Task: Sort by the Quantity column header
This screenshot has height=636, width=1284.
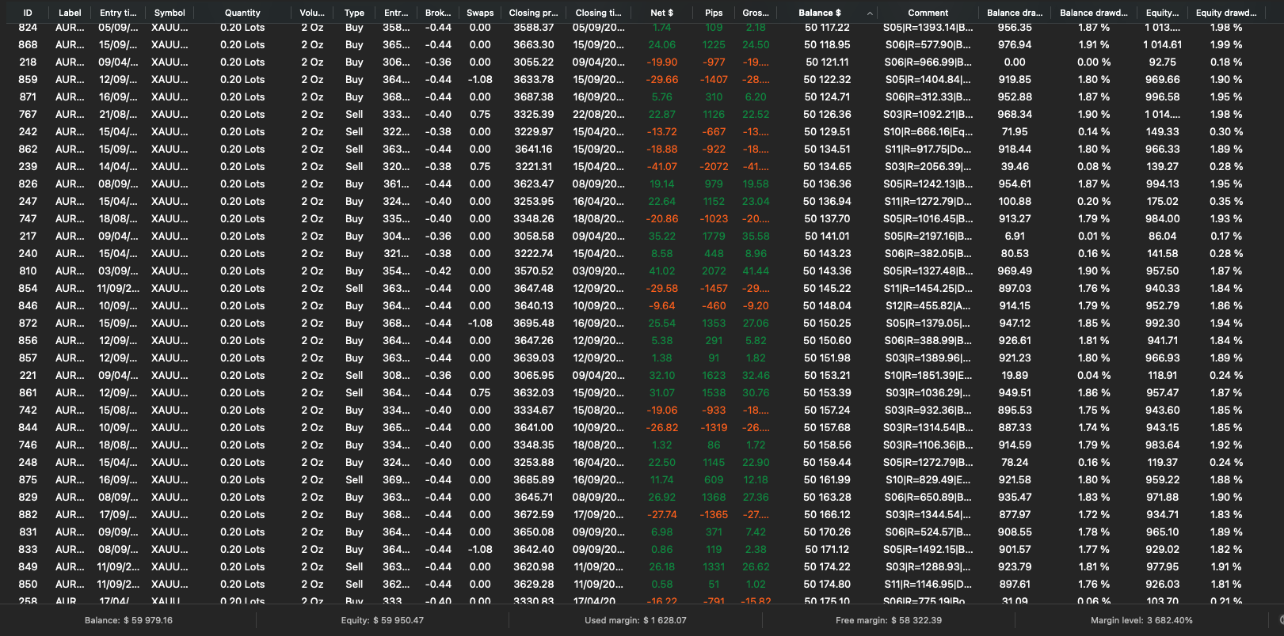Action: coord(242,13)
